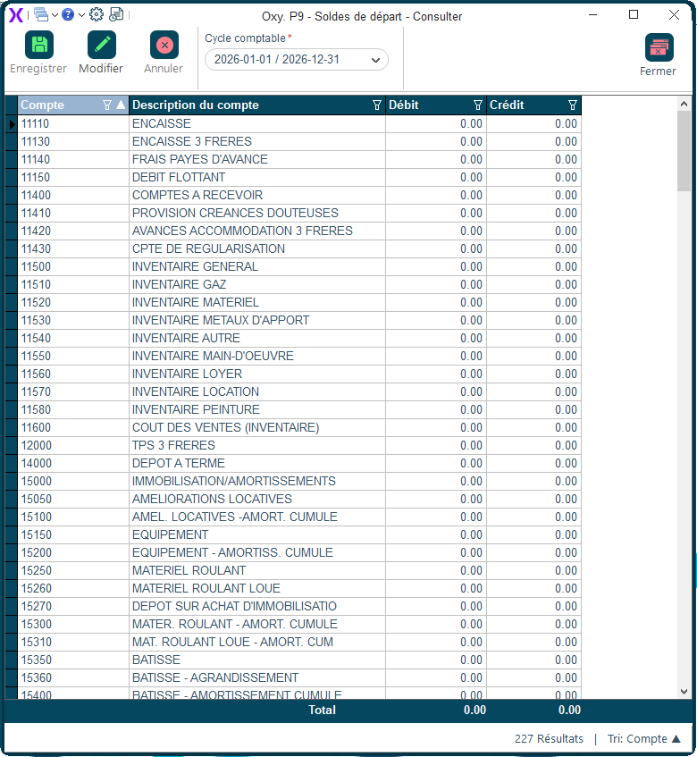Click the scrollbar down arrow

pos(684,692)
